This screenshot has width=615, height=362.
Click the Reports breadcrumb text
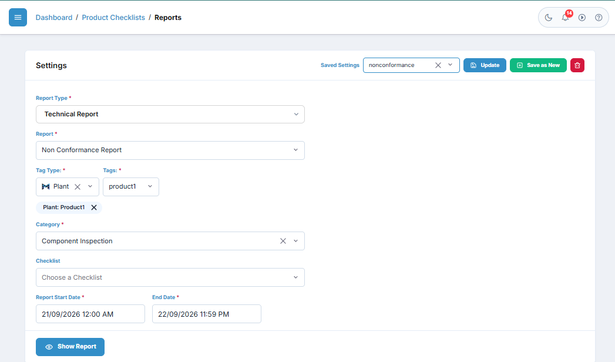pyautogui.click(x=168, y=18)
